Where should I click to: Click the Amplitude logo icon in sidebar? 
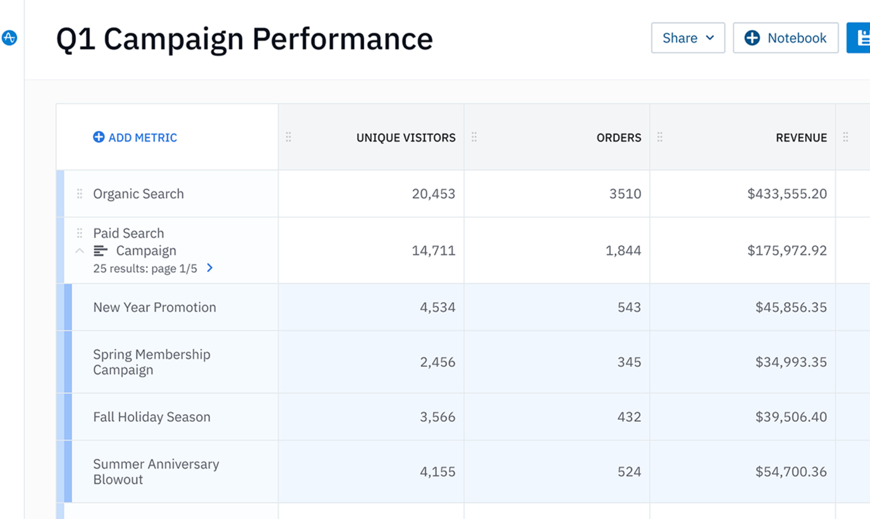point(9,37)
